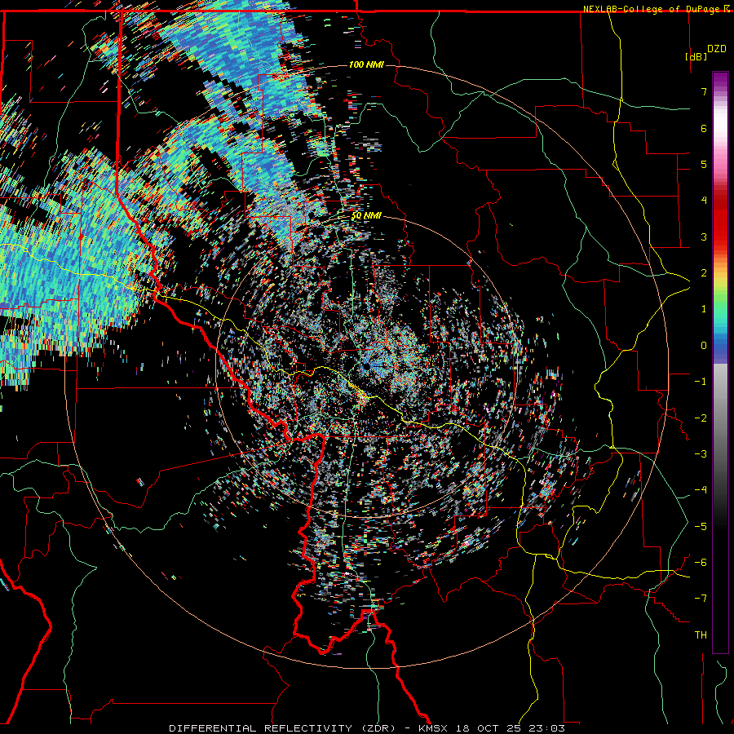Viewport: 734px width, 734px height.
Task: Click the 3 value on the dB scale
Action: (704, 237)
